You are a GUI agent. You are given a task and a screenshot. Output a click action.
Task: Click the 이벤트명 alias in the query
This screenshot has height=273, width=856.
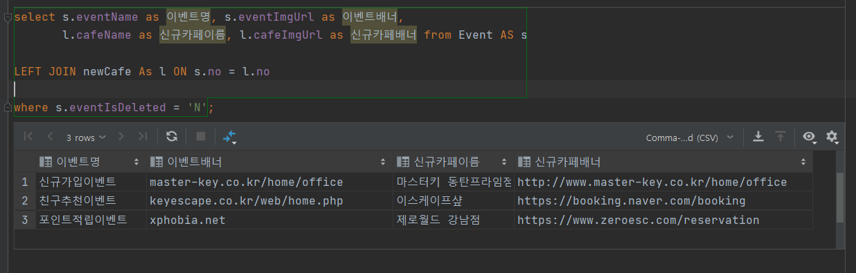click(189, 17)
